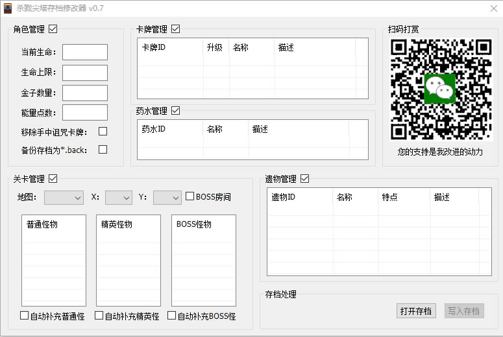Click the 当前生命 input field
The image size is (503, 337).
click(85, 52)
